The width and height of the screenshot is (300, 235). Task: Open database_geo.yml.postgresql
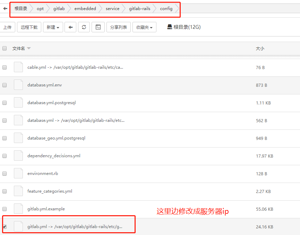click(x=56, y=138)
